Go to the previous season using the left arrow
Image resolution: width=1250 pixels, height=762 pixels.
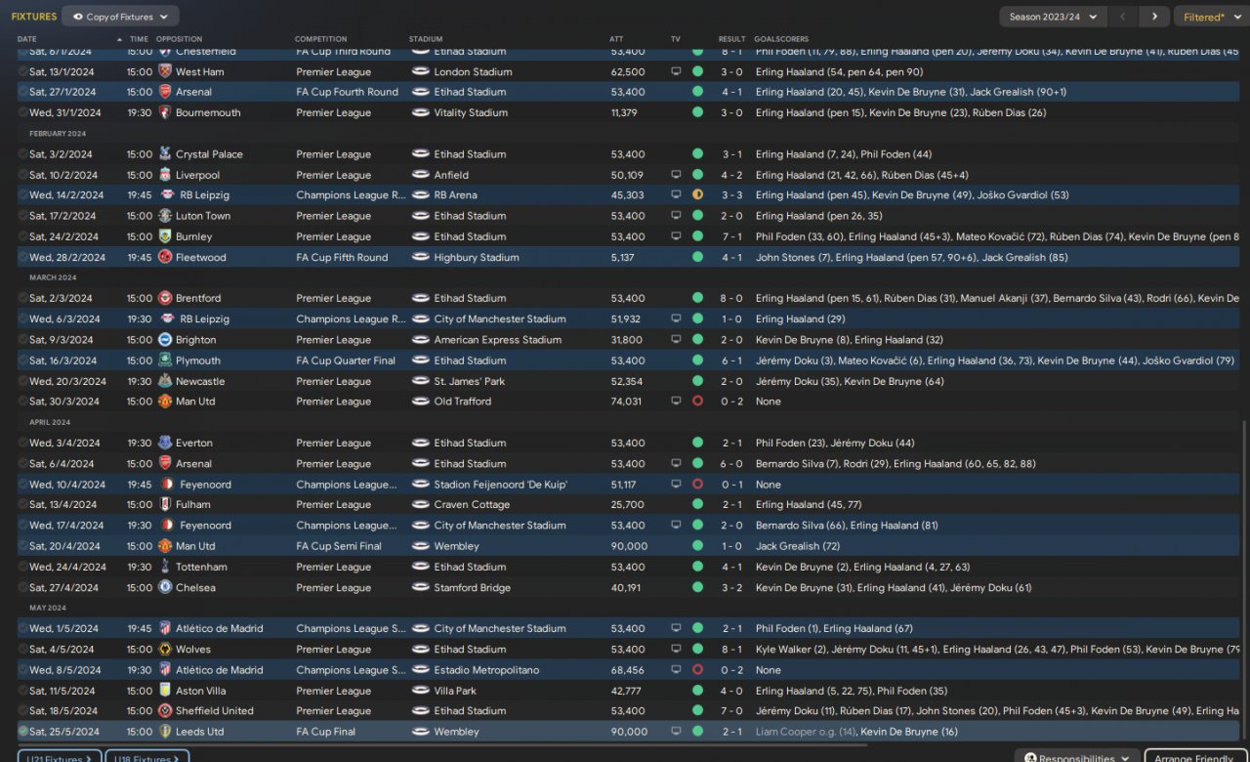click(x=1123, y=17)
